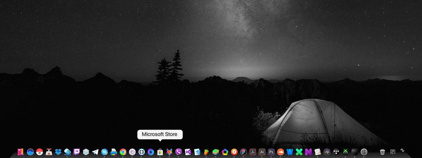
Task: Open the multicolor pentagon app icon
Action: point(225,152)
